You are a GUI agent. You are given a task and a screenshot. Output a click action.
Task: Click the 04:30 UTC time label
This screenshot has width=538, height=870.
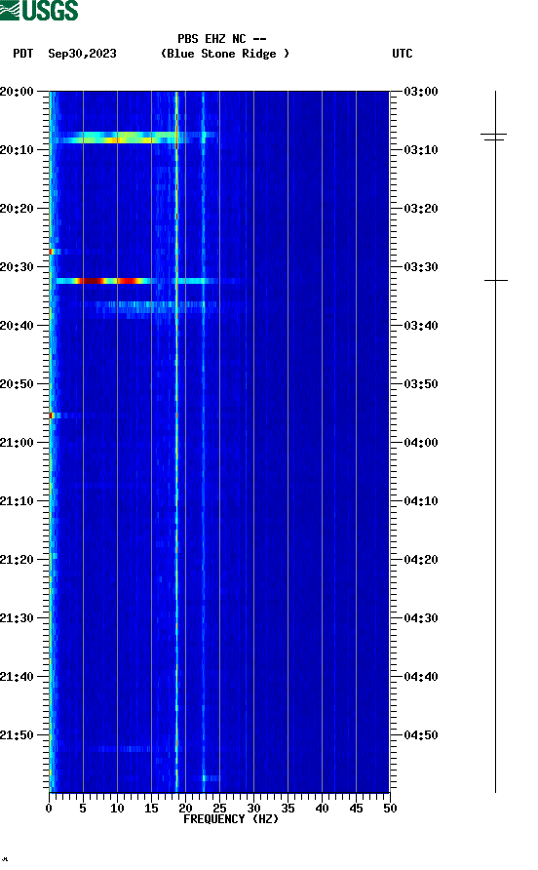[x=421, y=618]
